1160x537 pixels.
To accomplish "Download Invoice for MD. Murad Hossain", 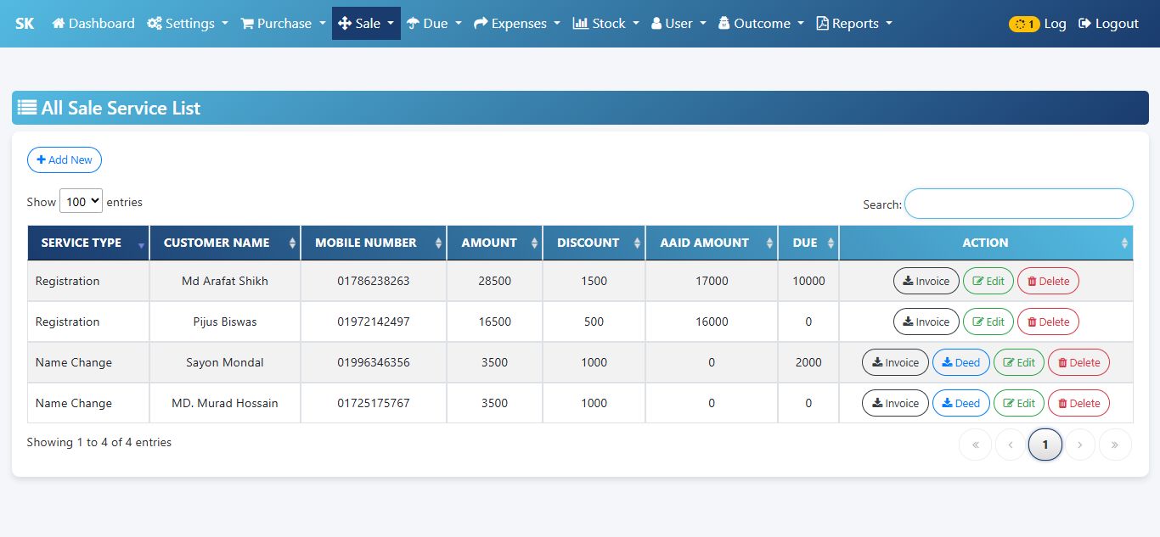I will point(896,403).
